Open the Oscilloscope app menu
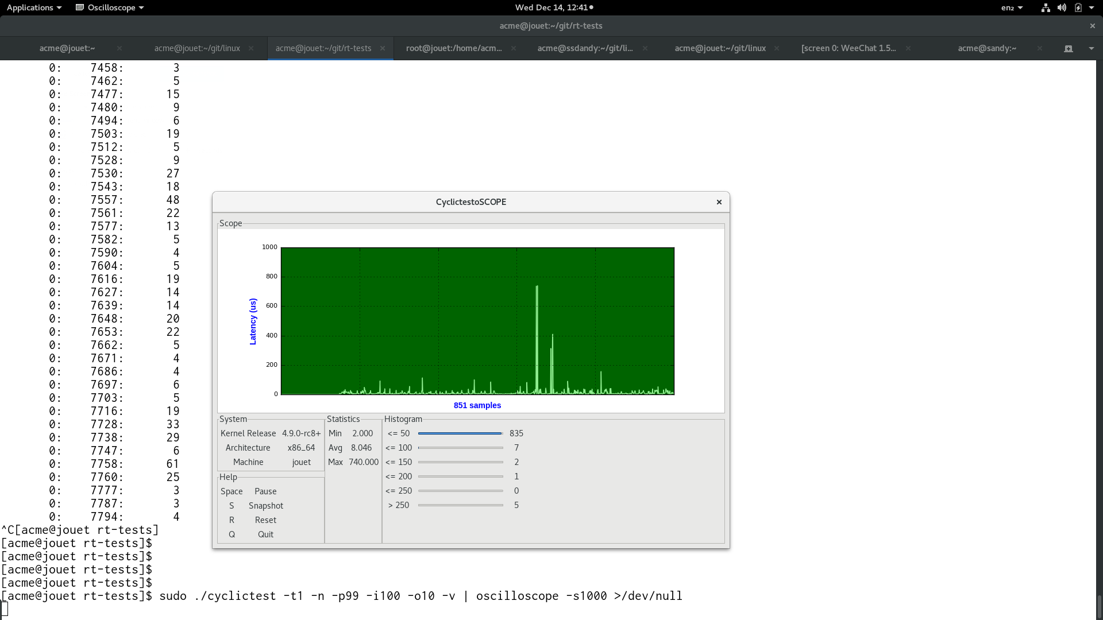The height and width of the screenshot is (620, 1103). click(x=110, y=7)
